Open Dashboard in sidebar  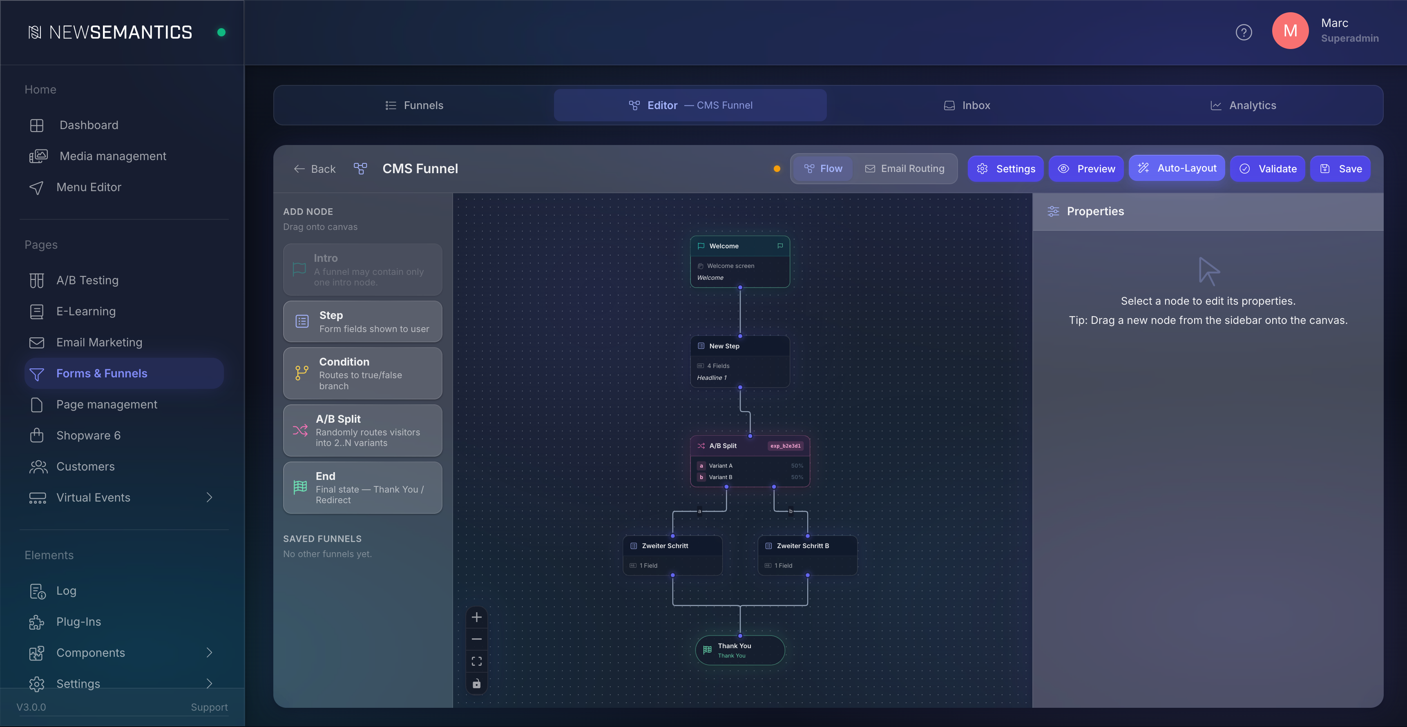(124, 125)
